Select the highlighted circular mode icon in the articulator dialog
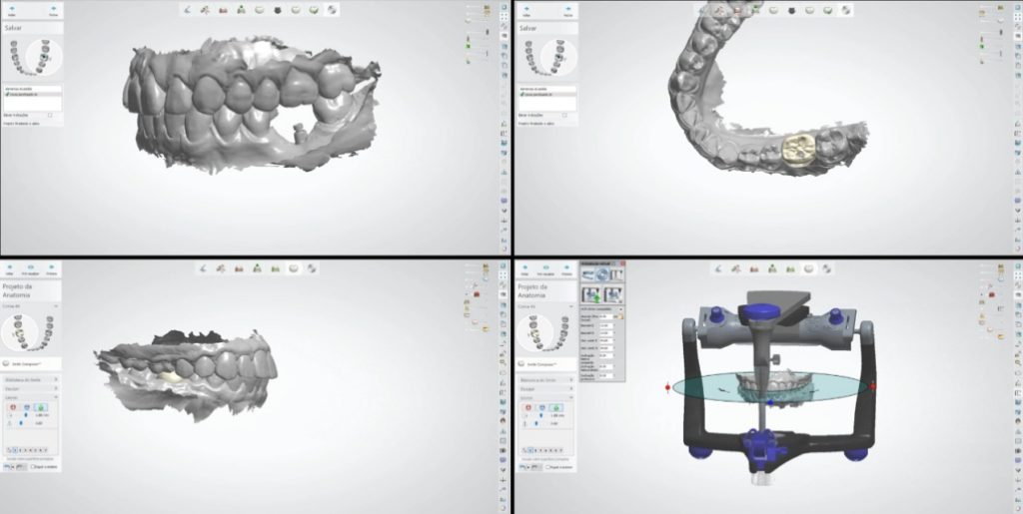 602,274
